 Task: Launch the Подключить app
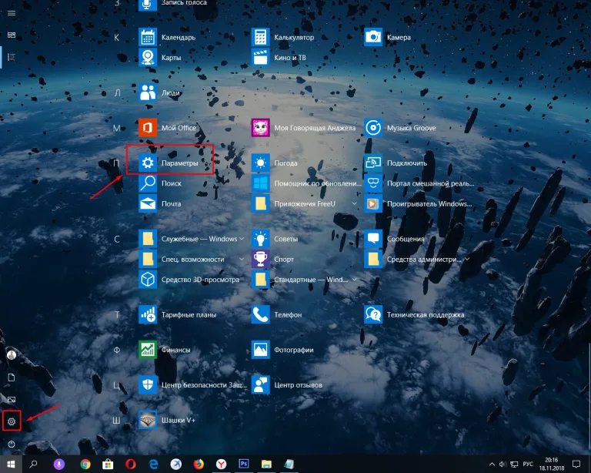396,163
